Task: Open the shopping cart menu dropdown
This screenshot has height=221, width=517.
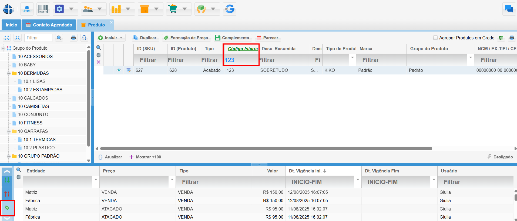Action: 184,9
